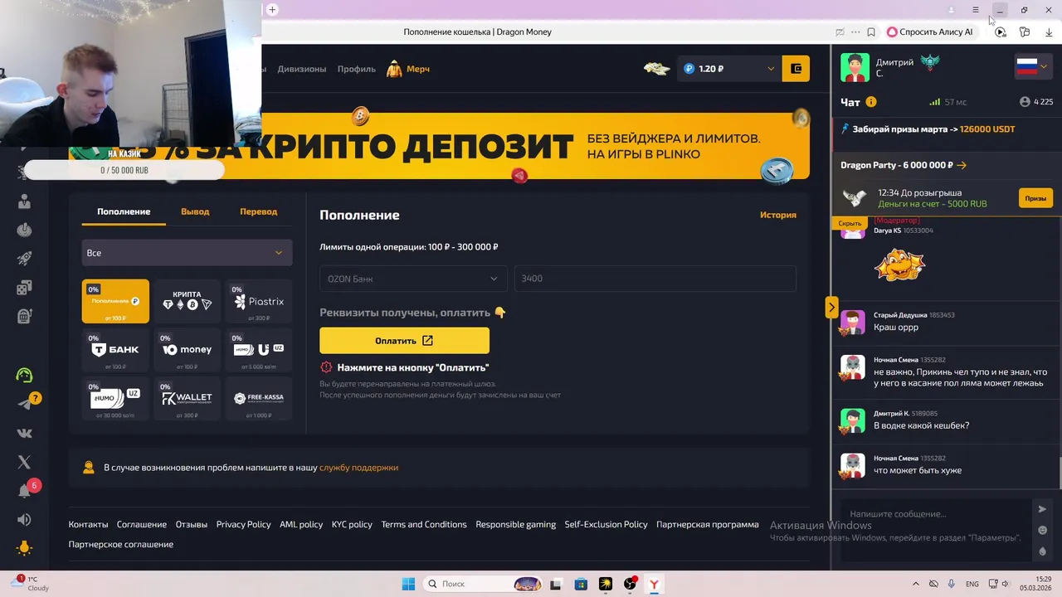The image size is (1062, 597).
Task: Open emoji picker in chat
Action: click(1043, 530)
